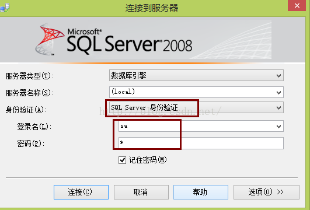Close the 连接到服务器 dialog
The height and width of the screenshot is (210, 310).
click(x=297, y=5)
